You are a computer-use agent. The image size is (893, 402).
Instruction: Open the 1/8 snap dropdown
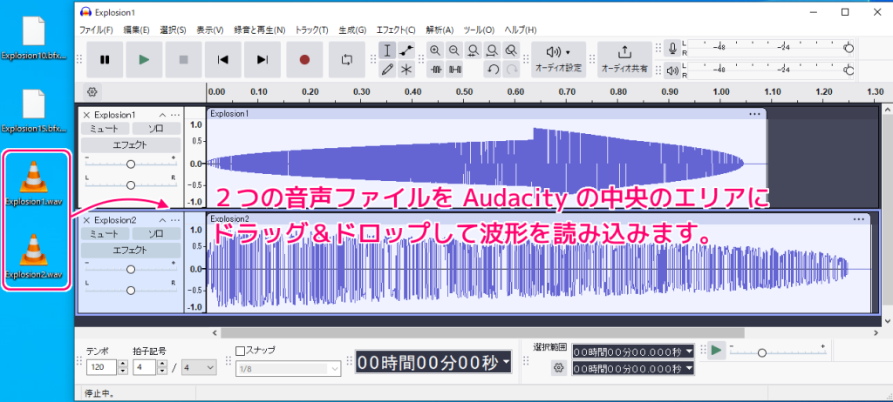[x=289, y=369]
